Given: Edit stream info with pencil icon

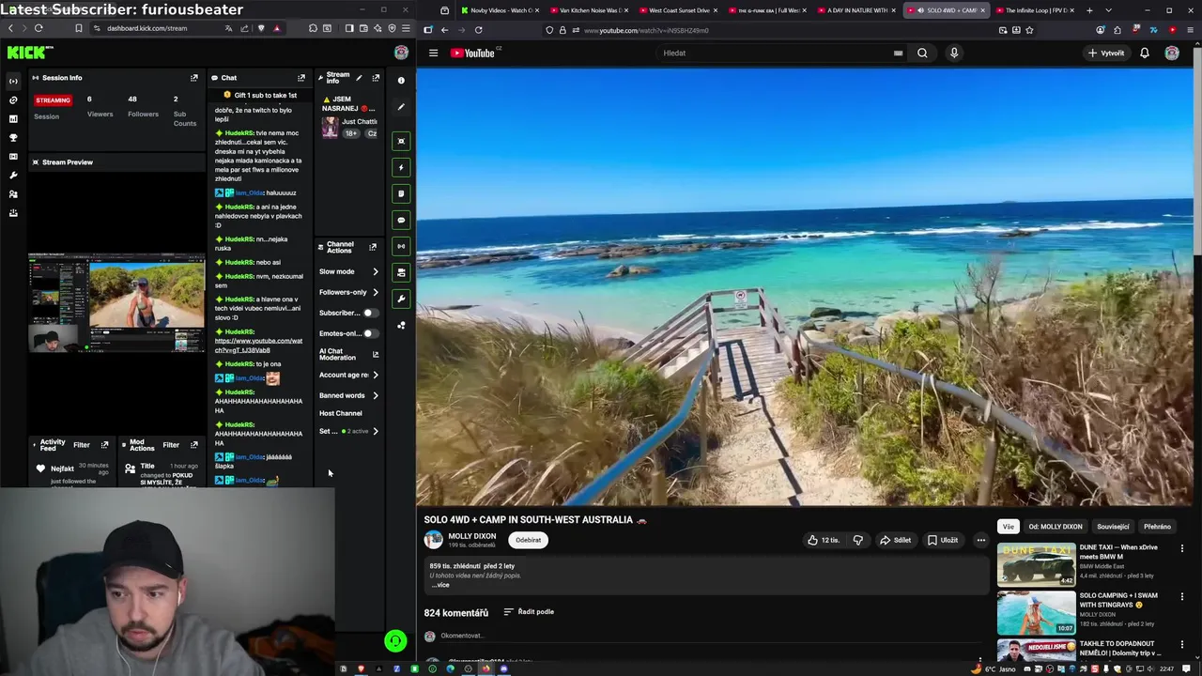Looking at the screenshot, I should click(359, 78).
